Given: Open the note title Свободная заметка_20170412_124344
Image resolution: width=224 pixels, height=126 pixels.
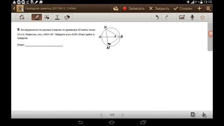Looking at the screenshot, I should (50, 8).
